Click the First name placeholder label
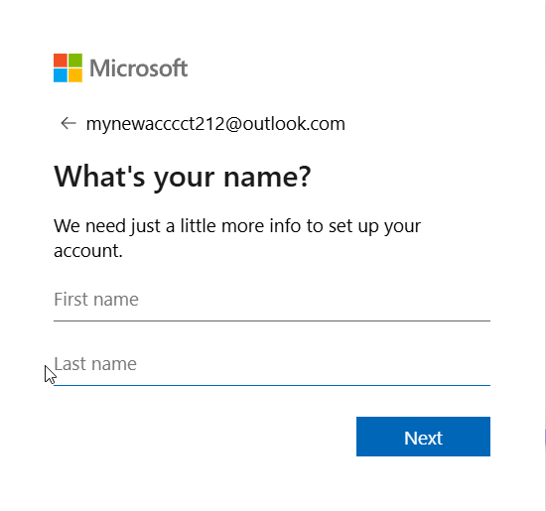The height and width of the screenshot is (511, 546). pyautogui.click(x=96, y=300)
